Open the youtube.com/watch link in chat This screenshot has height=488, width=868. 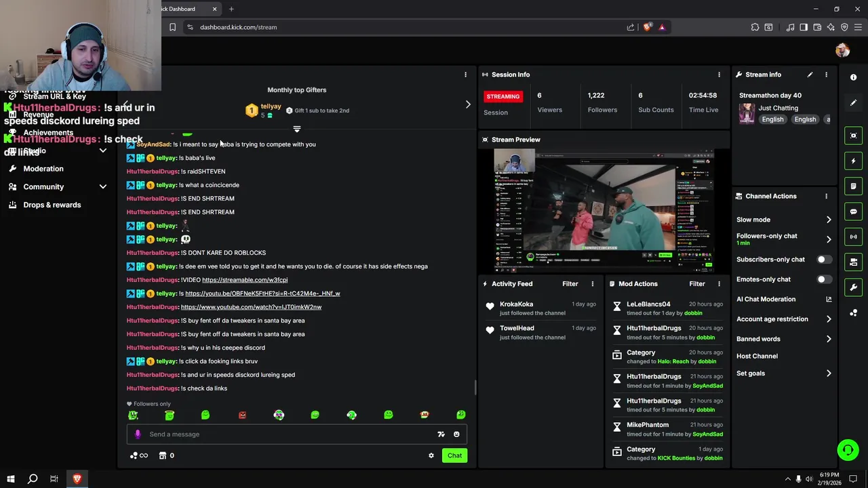coord(251,307)
